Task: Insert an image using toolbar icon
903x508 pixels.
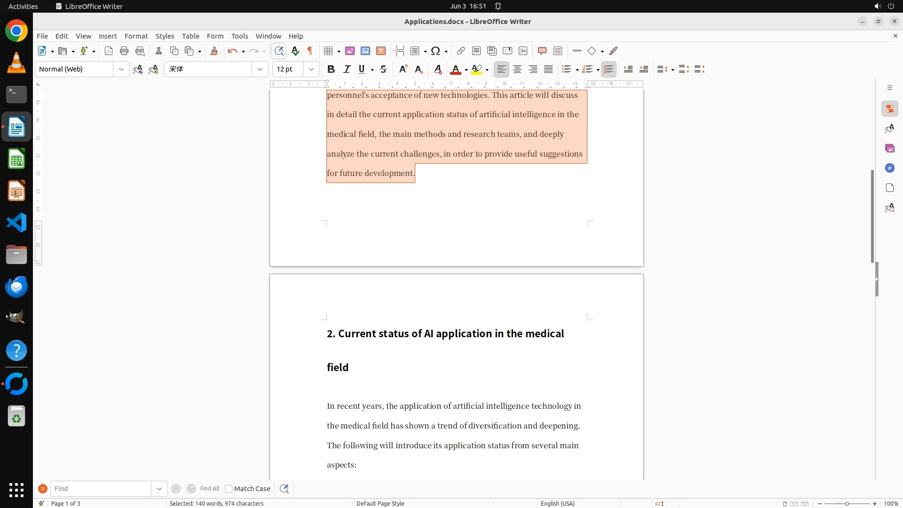Action: pos(350,51)
